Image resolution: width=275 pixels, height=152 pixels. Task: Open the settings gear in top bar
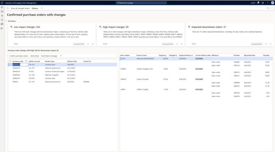pyautogui.click(x=263, y=3)
